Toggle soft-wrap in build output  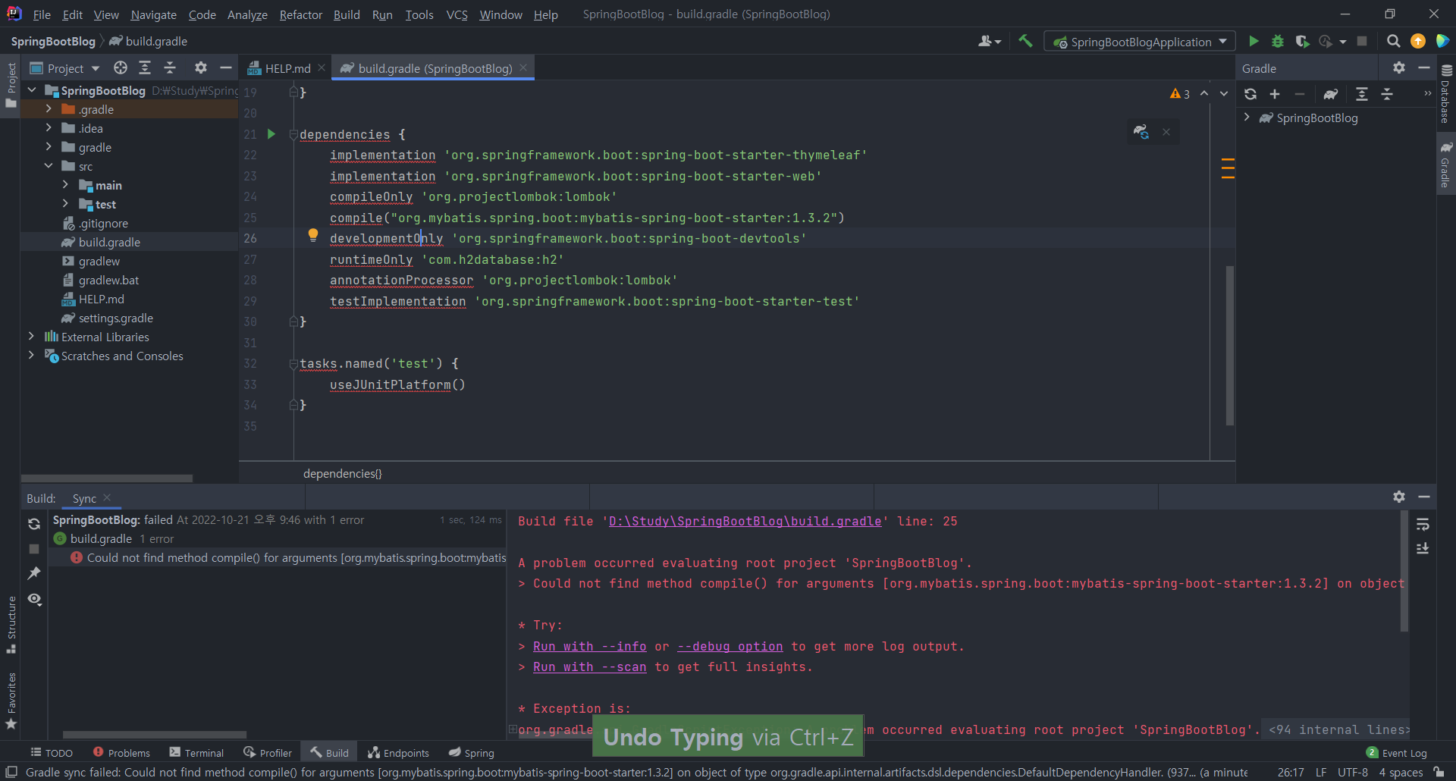coord(1423,524)
